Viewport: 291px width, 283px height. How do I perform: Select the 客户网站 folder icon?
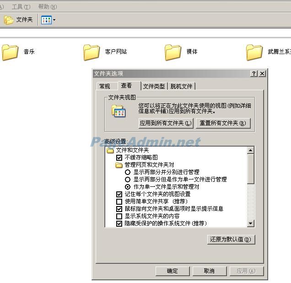click(x=92, y=52)
